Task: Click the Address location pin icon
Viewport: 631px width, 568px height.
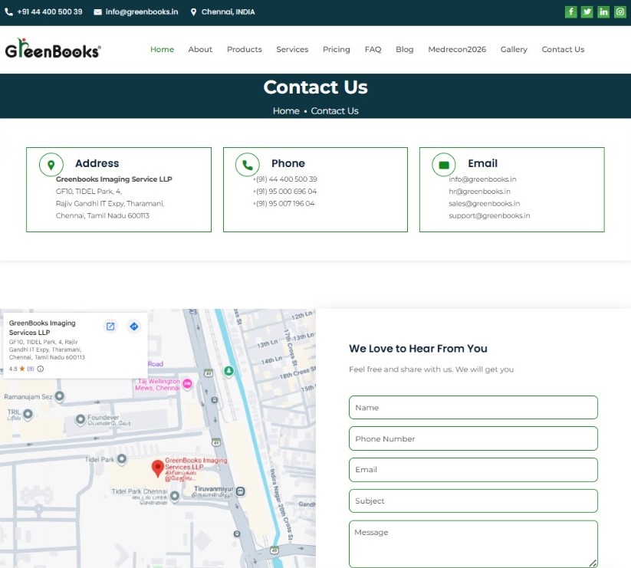Action: (51, 164)
